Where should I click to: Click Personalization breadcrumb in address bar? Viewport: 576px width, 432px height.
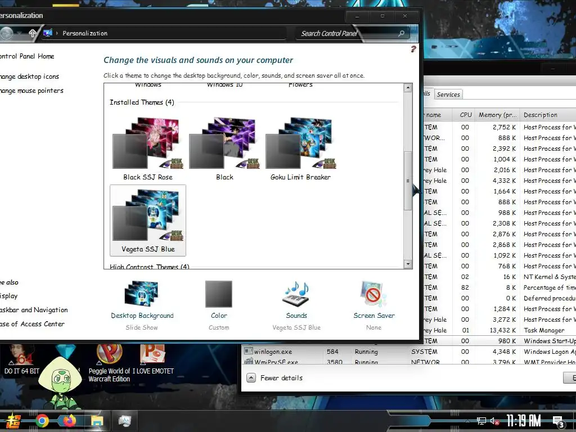point(85,33)
